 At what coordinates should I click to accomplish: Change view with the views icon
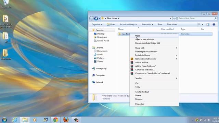click(x=199, y=24)
